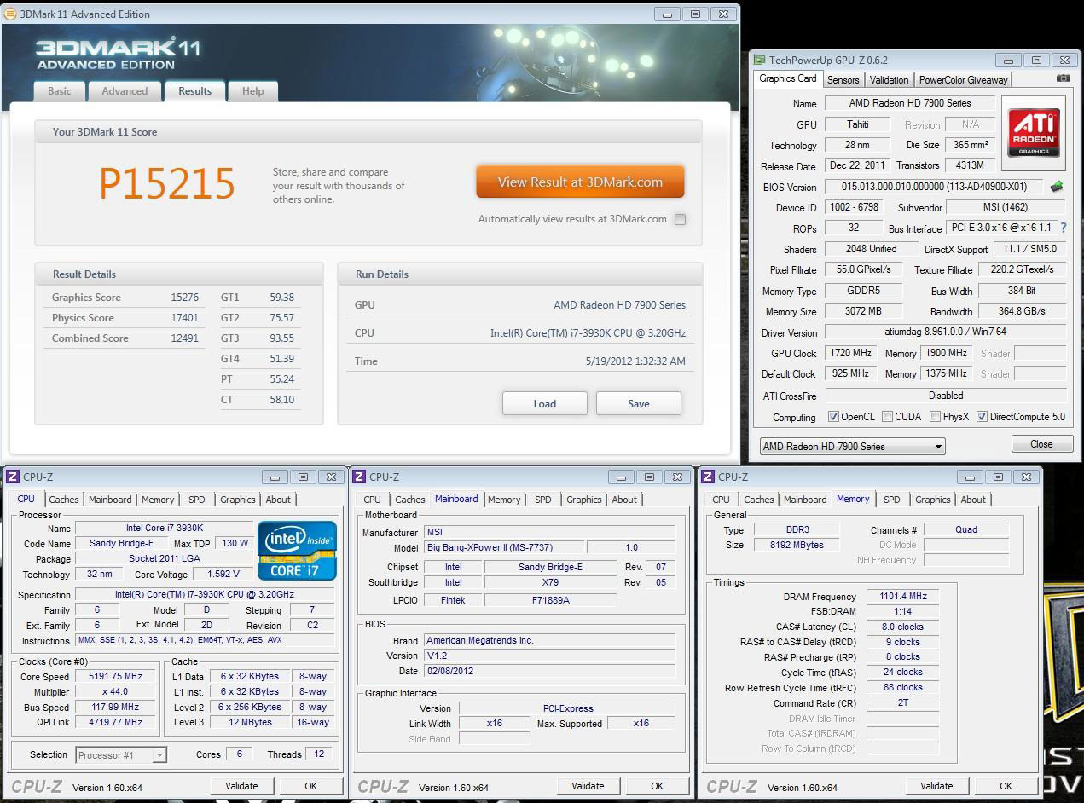Click Validate in the CPU tab CPU-Z window

[241, 786]
